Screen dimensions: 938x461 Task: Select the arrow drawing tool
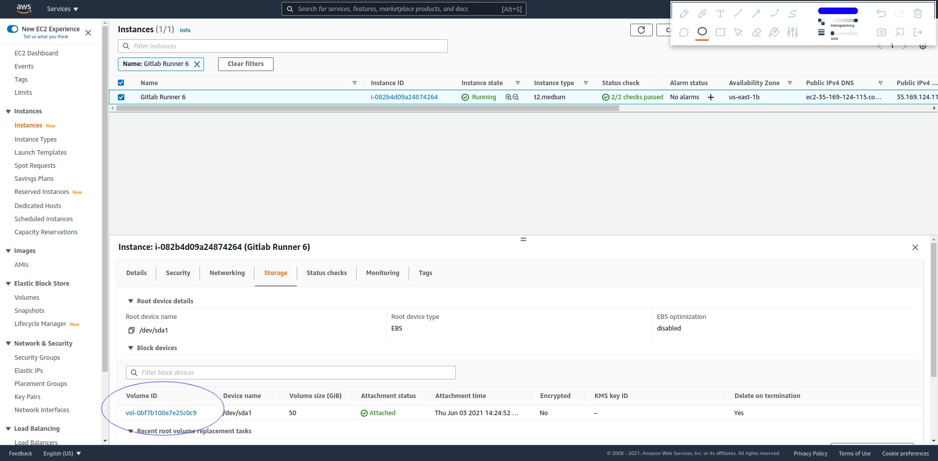[756, 14]
